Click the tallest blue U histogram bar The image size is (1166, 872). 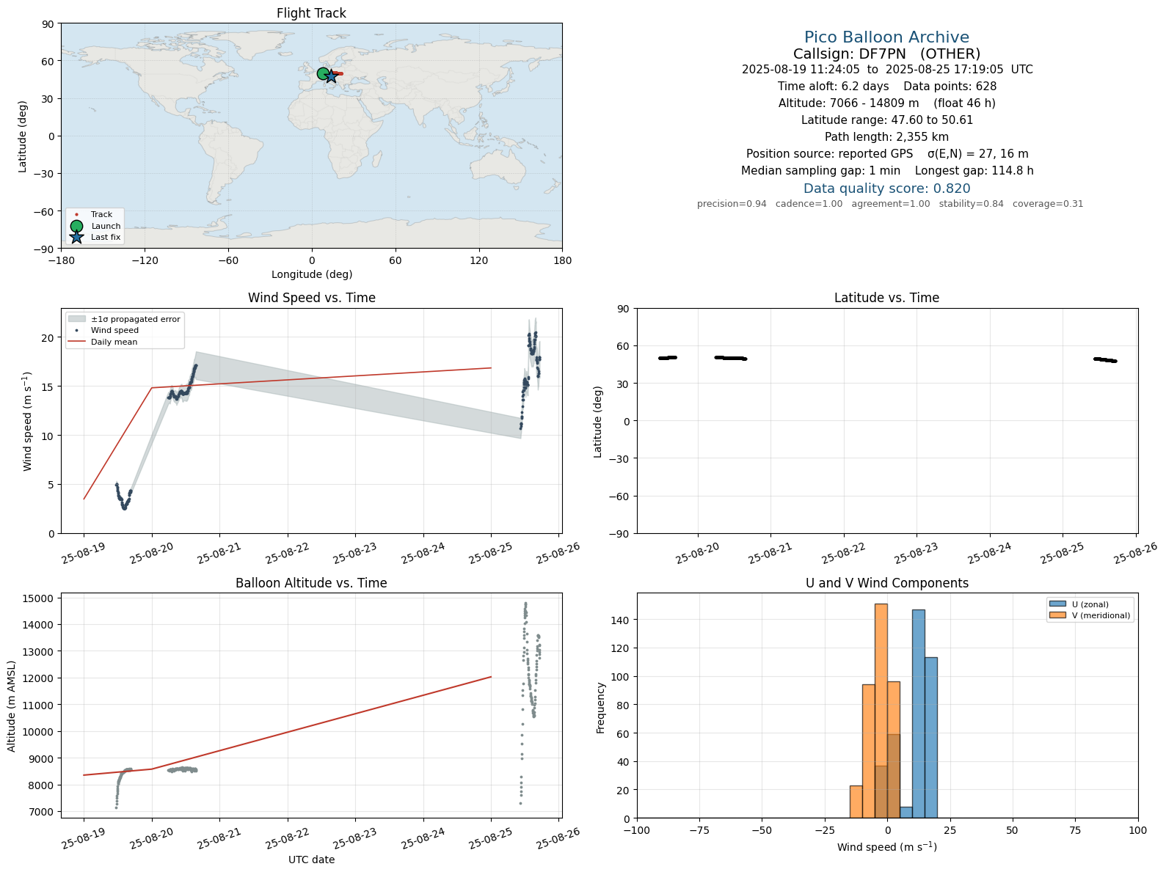pyautogui.click(x=919, y=714)
